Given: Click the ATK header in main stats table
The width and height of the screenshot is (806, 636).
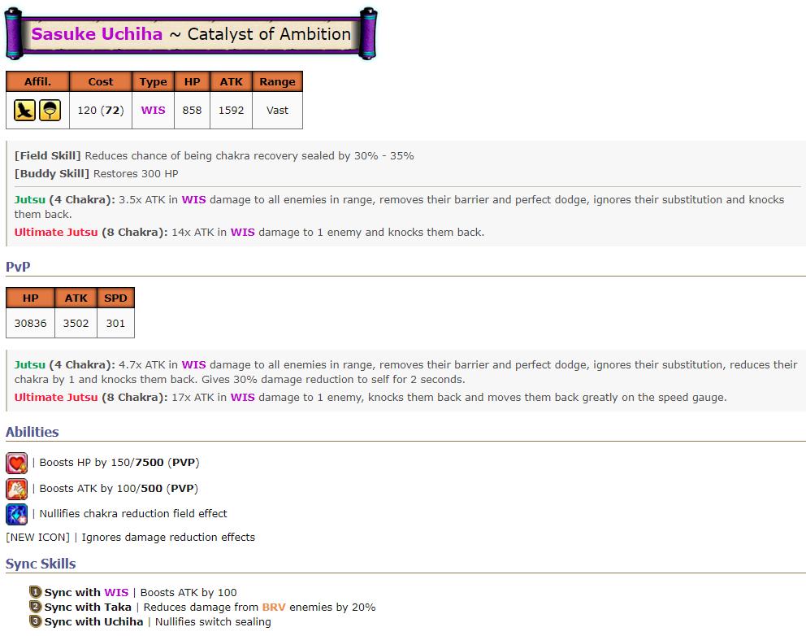Looking at the screenshot, I should point(232,81).
